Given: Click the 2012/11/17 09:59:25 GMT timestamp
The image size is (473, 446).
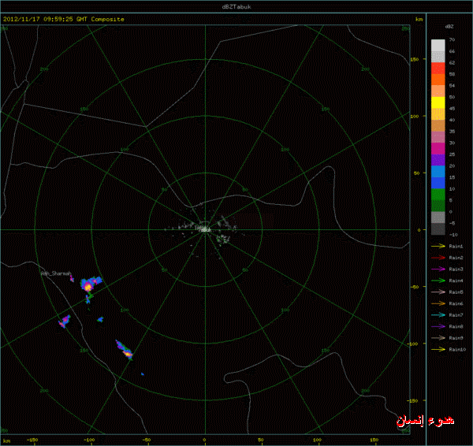Looking at the screenshot, I should click(45, 19).
